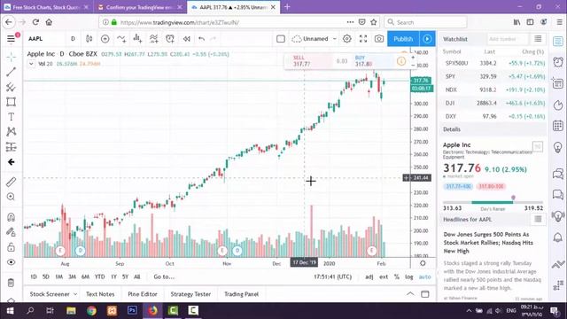This screenshot has width=567, height=319.
Task: Enter fullscreen mode
Action: [363, 39]
